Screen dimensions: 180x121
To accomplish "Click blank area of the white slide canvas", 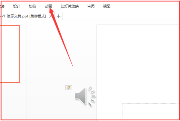I will [x=138, y=63].
